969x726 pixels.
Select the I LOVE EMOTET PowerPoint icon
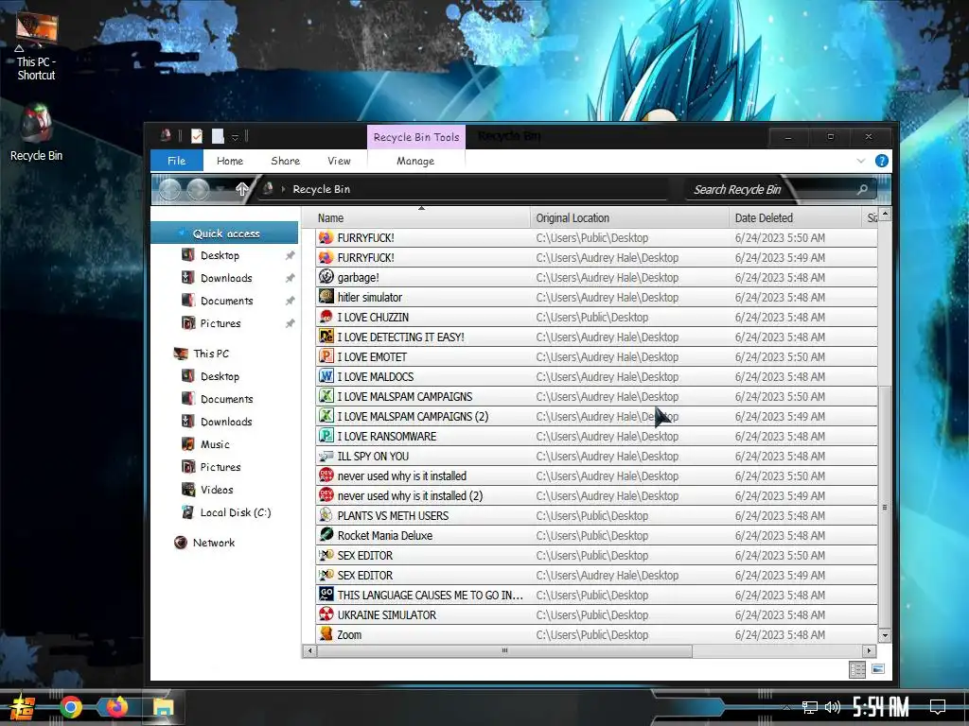coord(326,356)
